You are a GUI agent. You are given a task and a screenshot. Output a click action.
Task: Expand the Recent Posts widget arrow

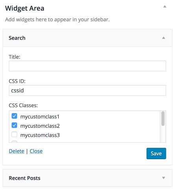tap(164, 178)
